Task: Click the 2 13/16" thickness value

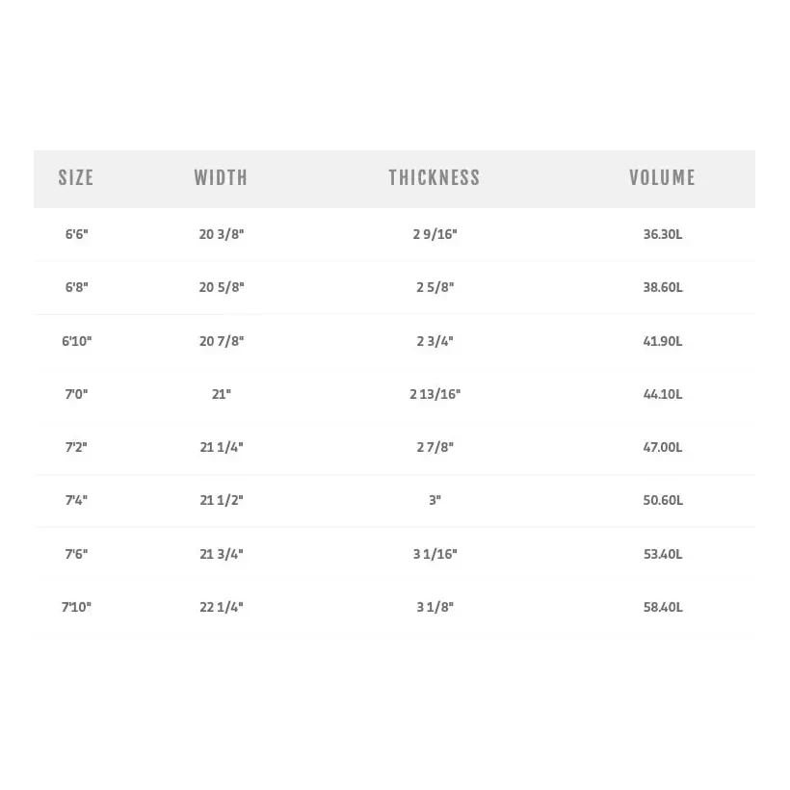Action: [x=435, y=394]
